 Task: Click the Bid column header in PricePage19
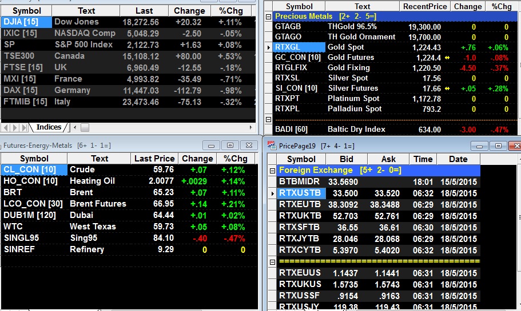click(x=346, y=159)
